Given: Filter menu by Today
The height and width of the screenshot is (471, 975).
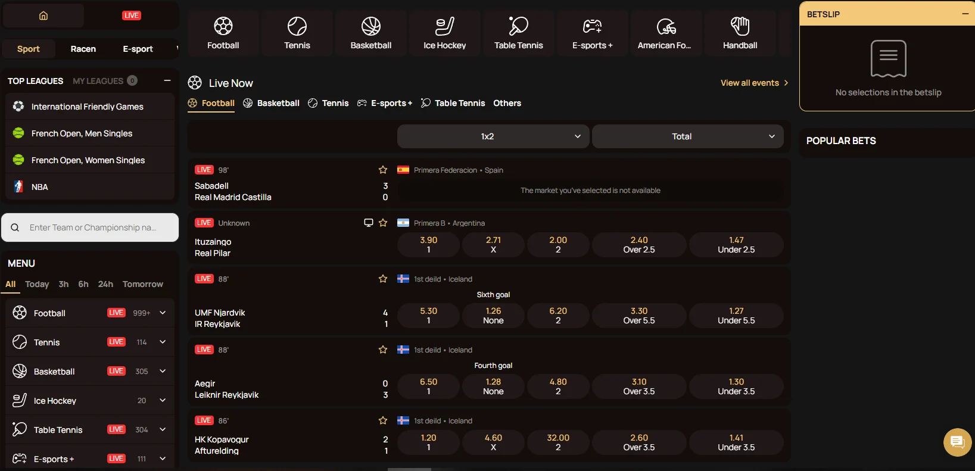Looking at the screenshot, I should (x=37, y=284).
